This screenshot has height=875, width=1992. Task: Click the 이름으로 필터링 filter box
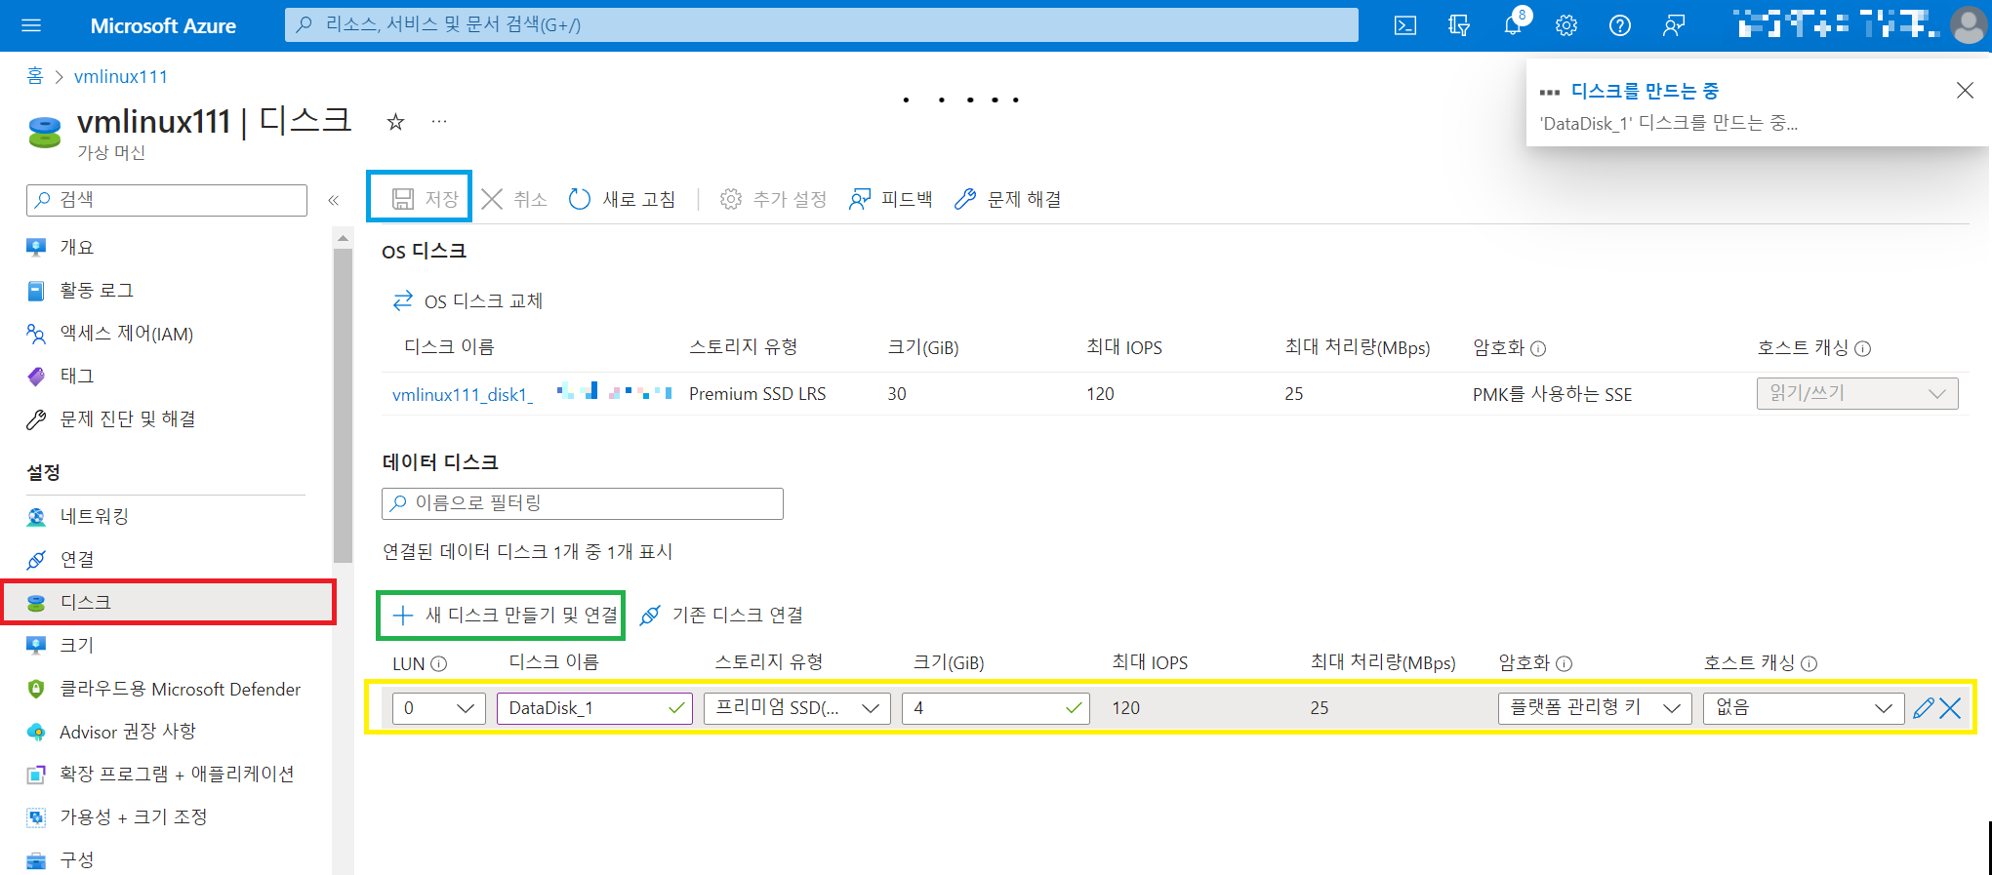pyautogui.click(x=583, y=503)
